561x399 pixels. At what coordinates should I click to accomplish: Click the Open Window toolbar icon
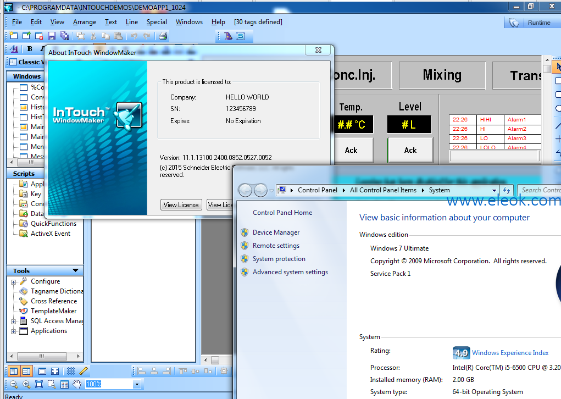(26, 35)
